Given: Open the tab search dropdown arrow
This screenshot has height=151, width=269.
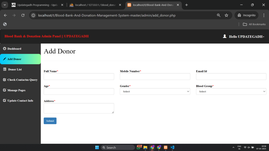Looking at the screenshot, I should [5, 5].
